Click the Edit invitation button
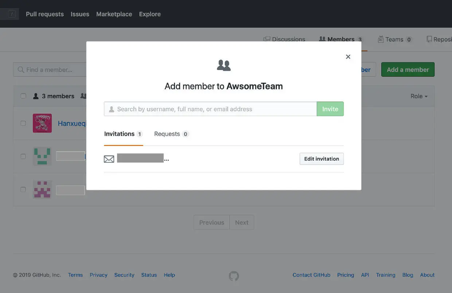Image resolution: width=452 pixels, height=293 pixels. tap(322, 159)
